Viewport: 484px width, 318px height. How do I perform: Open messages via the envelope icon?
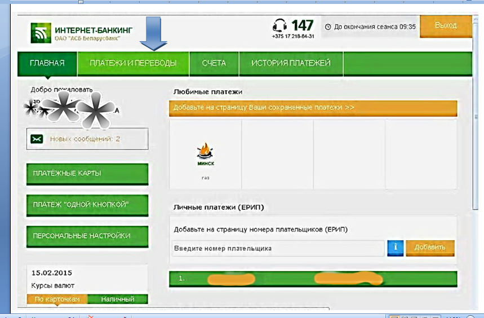[x=38, y=139]
